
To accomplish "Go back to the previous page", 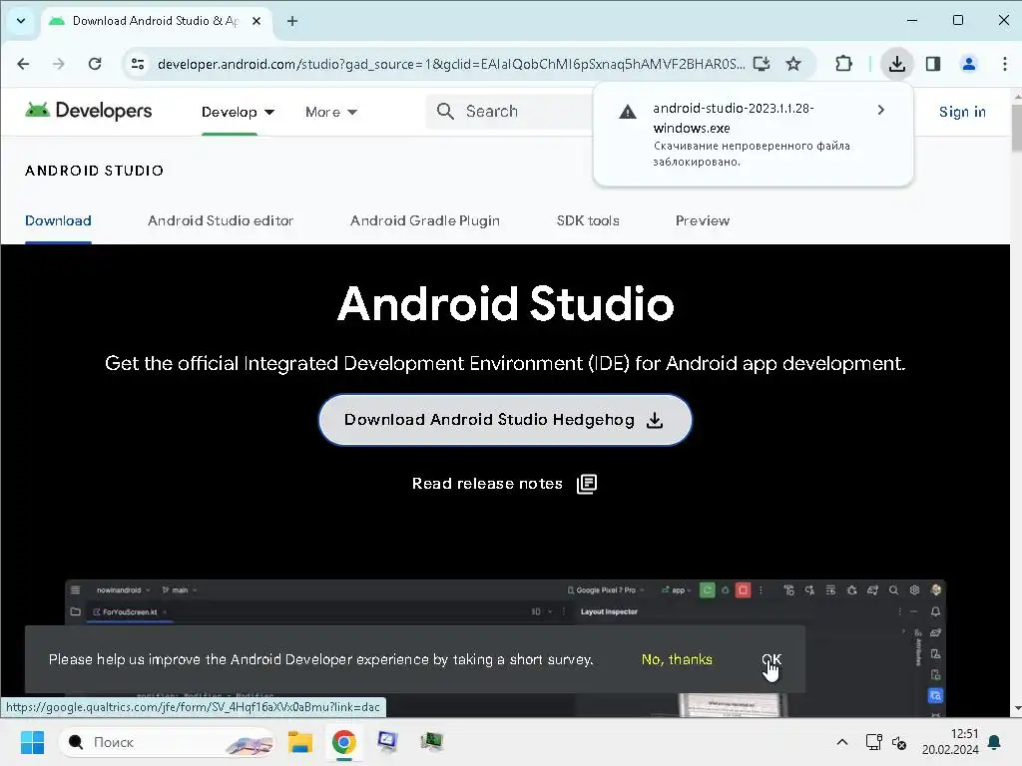I will point(24,64).
